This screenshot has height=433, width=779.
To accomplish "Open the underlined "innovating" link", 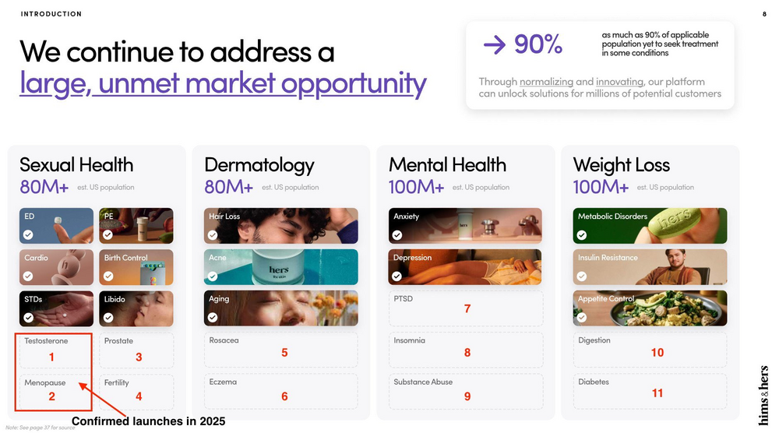I will click(619, 82).
